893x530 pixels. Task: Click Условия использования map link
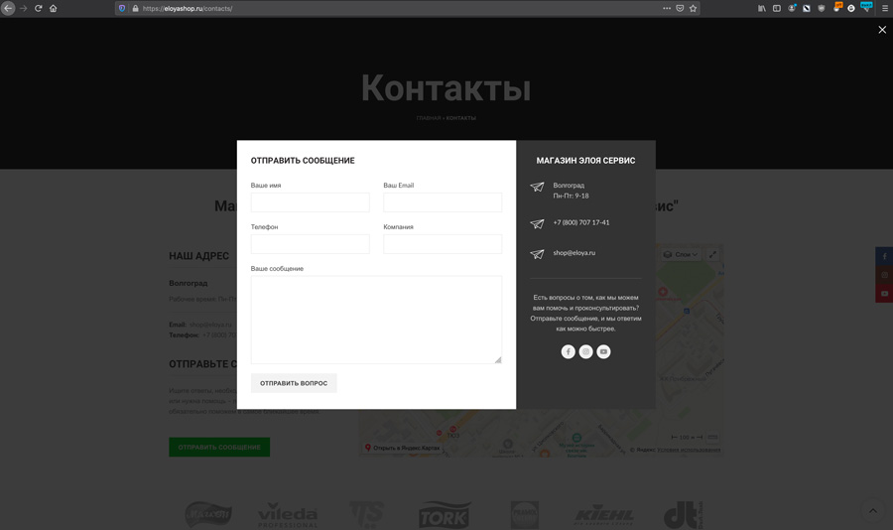click(x=689, y=451)
